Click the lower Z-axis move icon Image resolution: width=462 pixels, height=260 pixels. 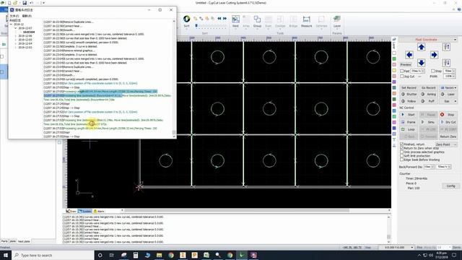[x=447, y=63]
